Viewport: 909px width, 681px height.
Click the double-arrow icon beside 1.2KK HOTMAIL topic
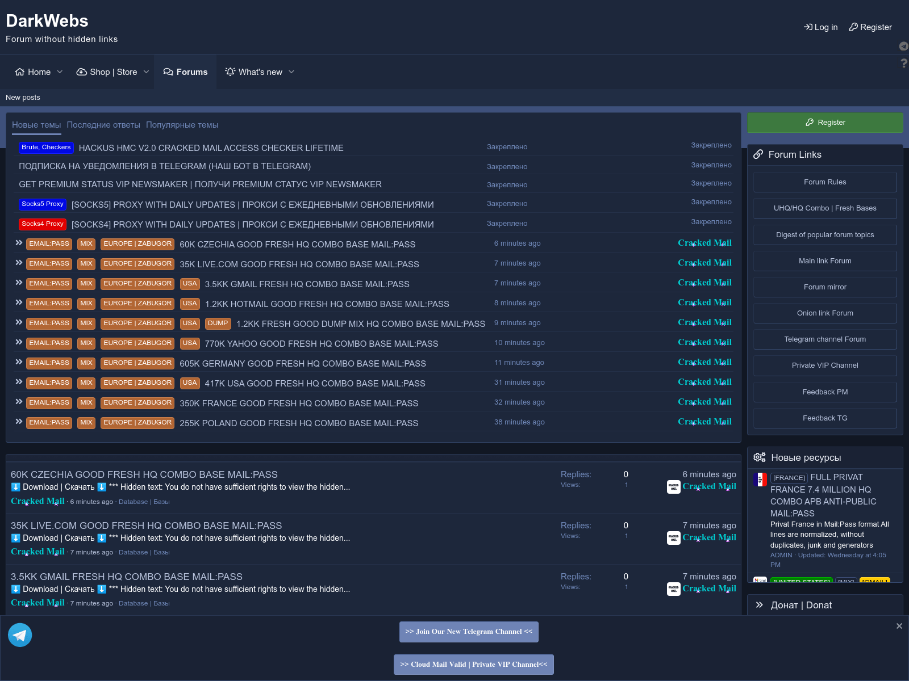(x=19, y=302)
